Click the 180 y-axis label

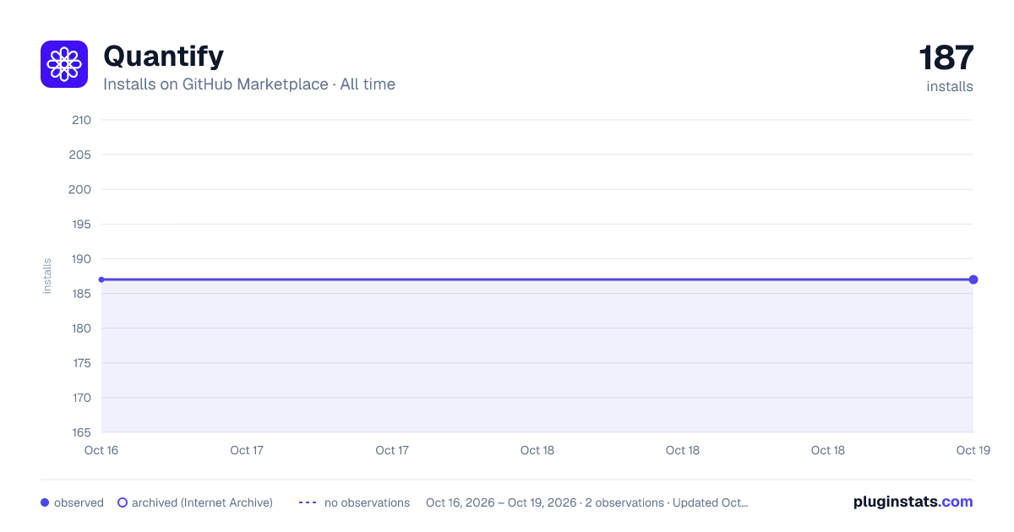click(x=81, y=328)
